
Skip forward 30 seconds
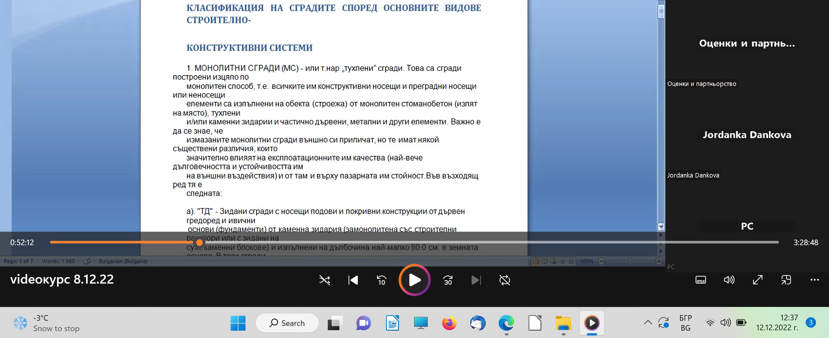448,280
